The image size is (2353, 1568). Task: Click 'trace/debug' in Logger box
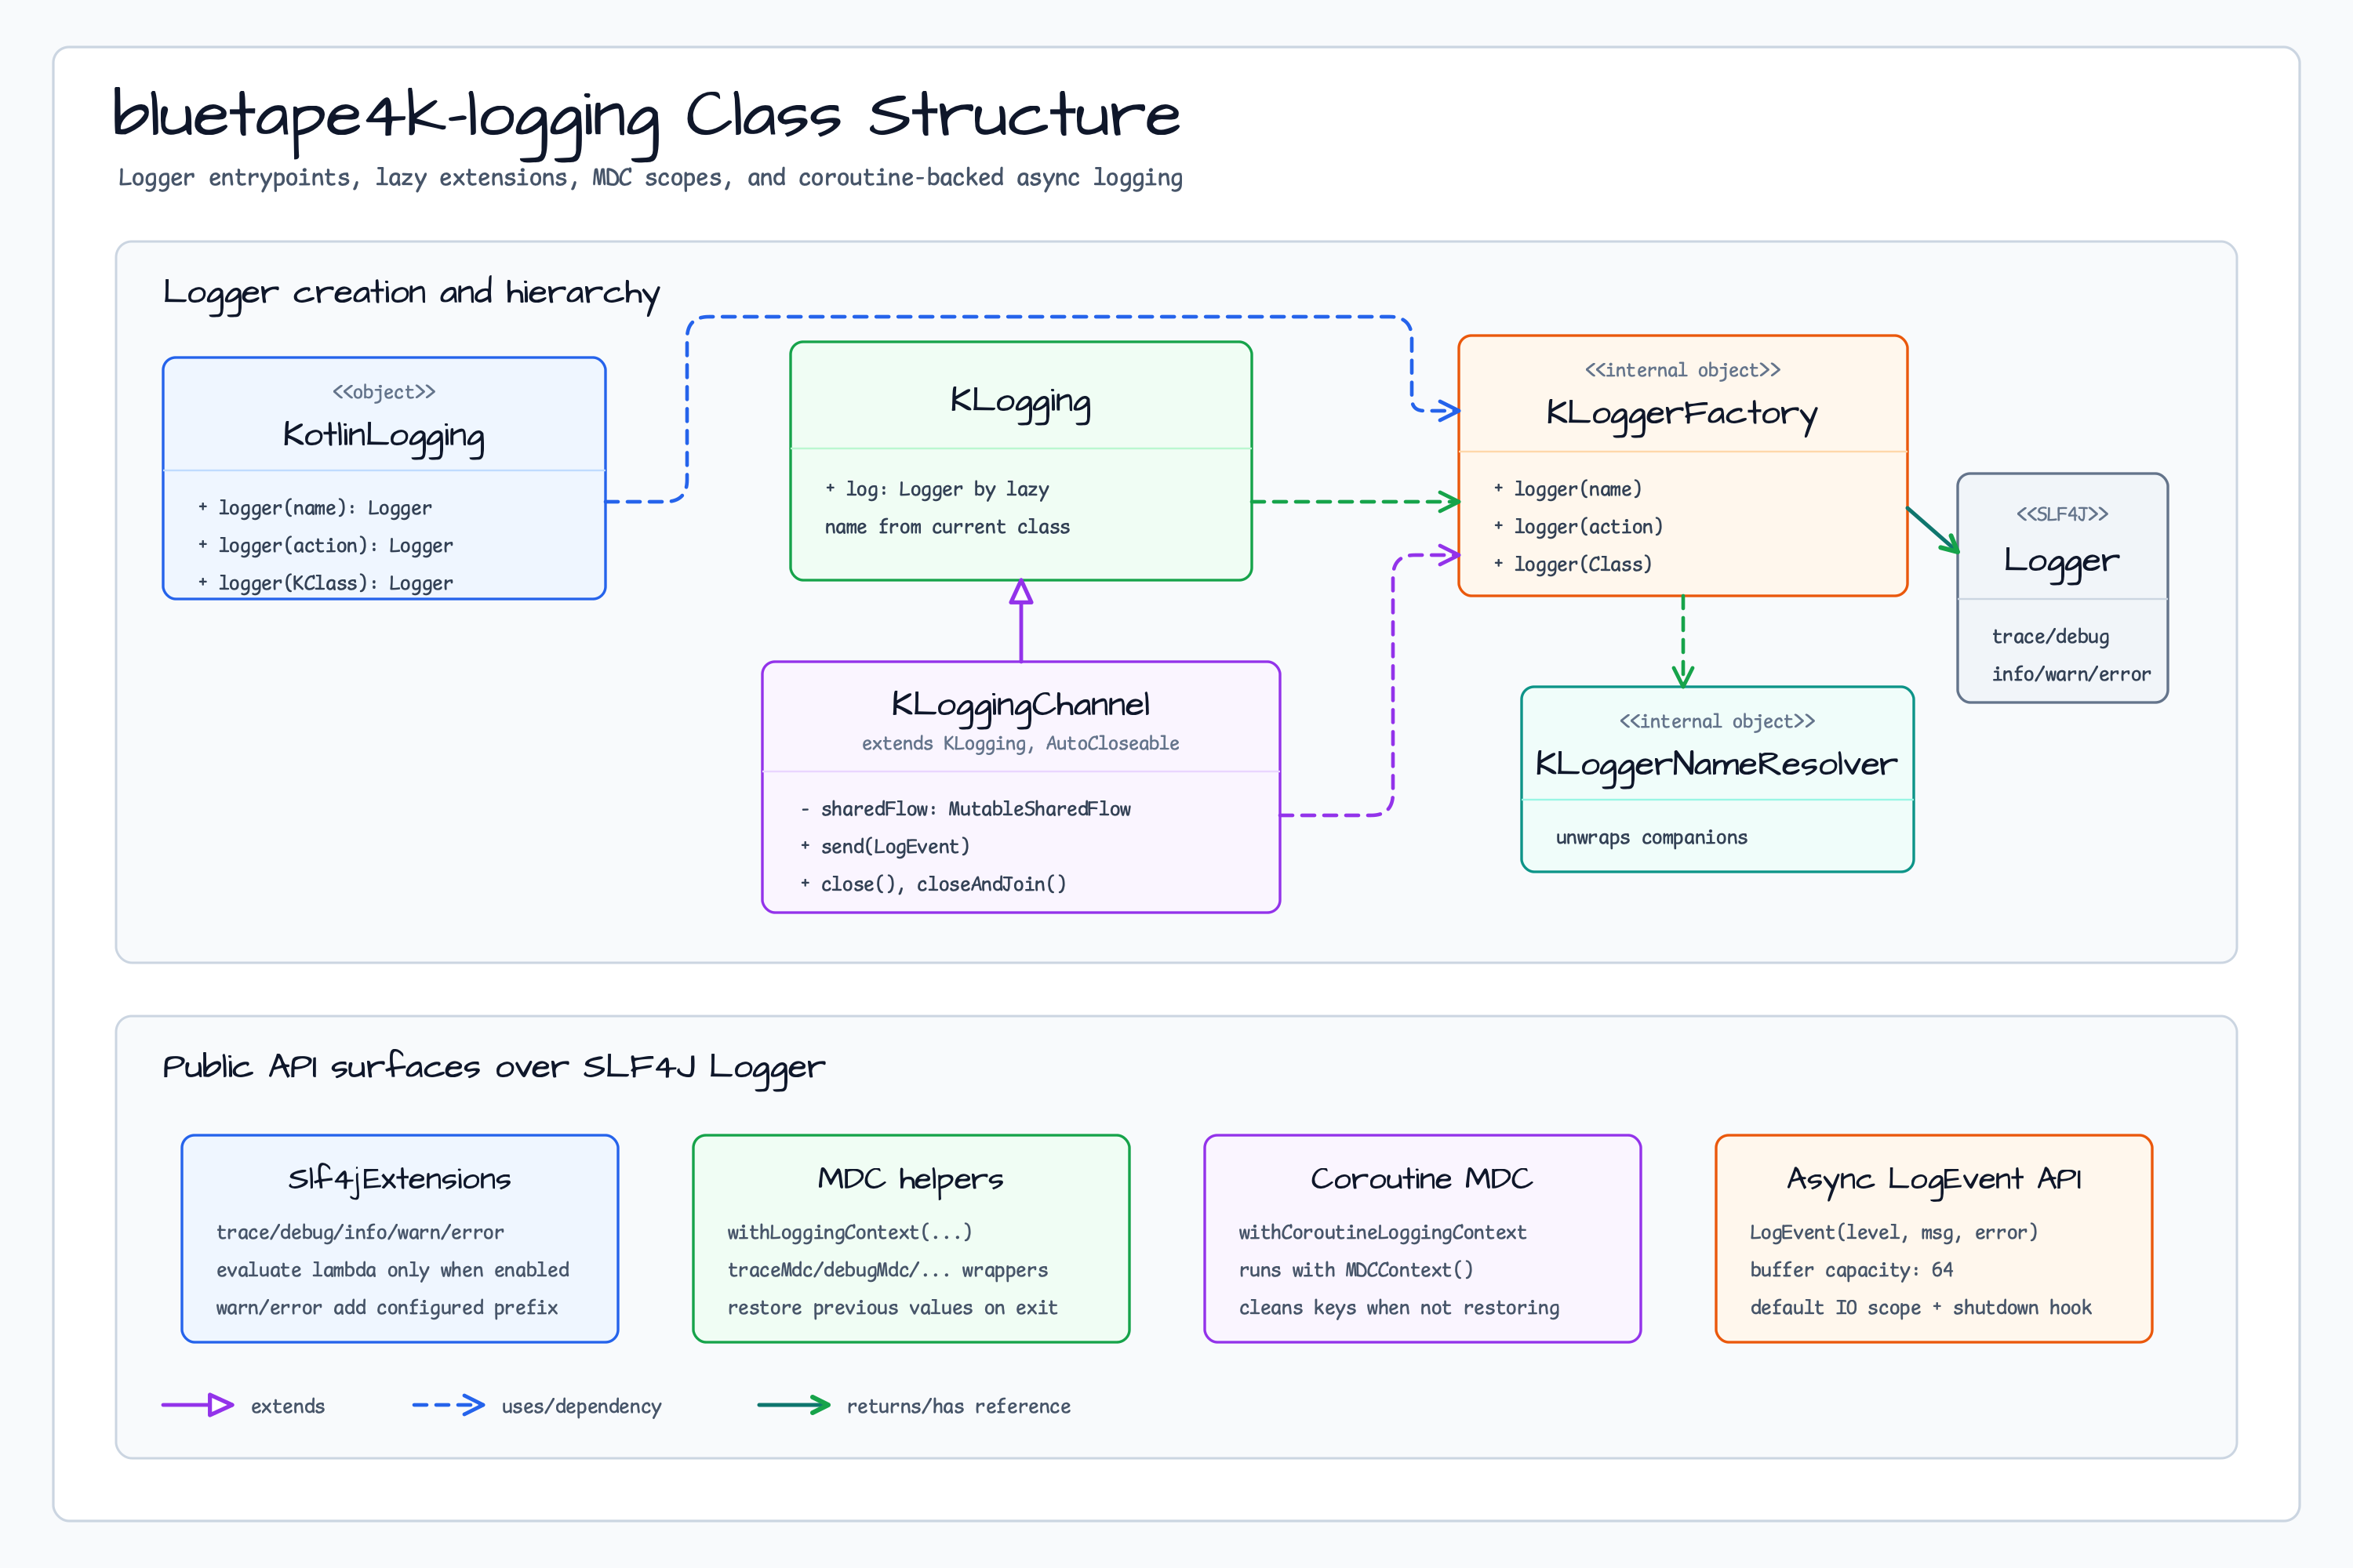point(2050,637)
